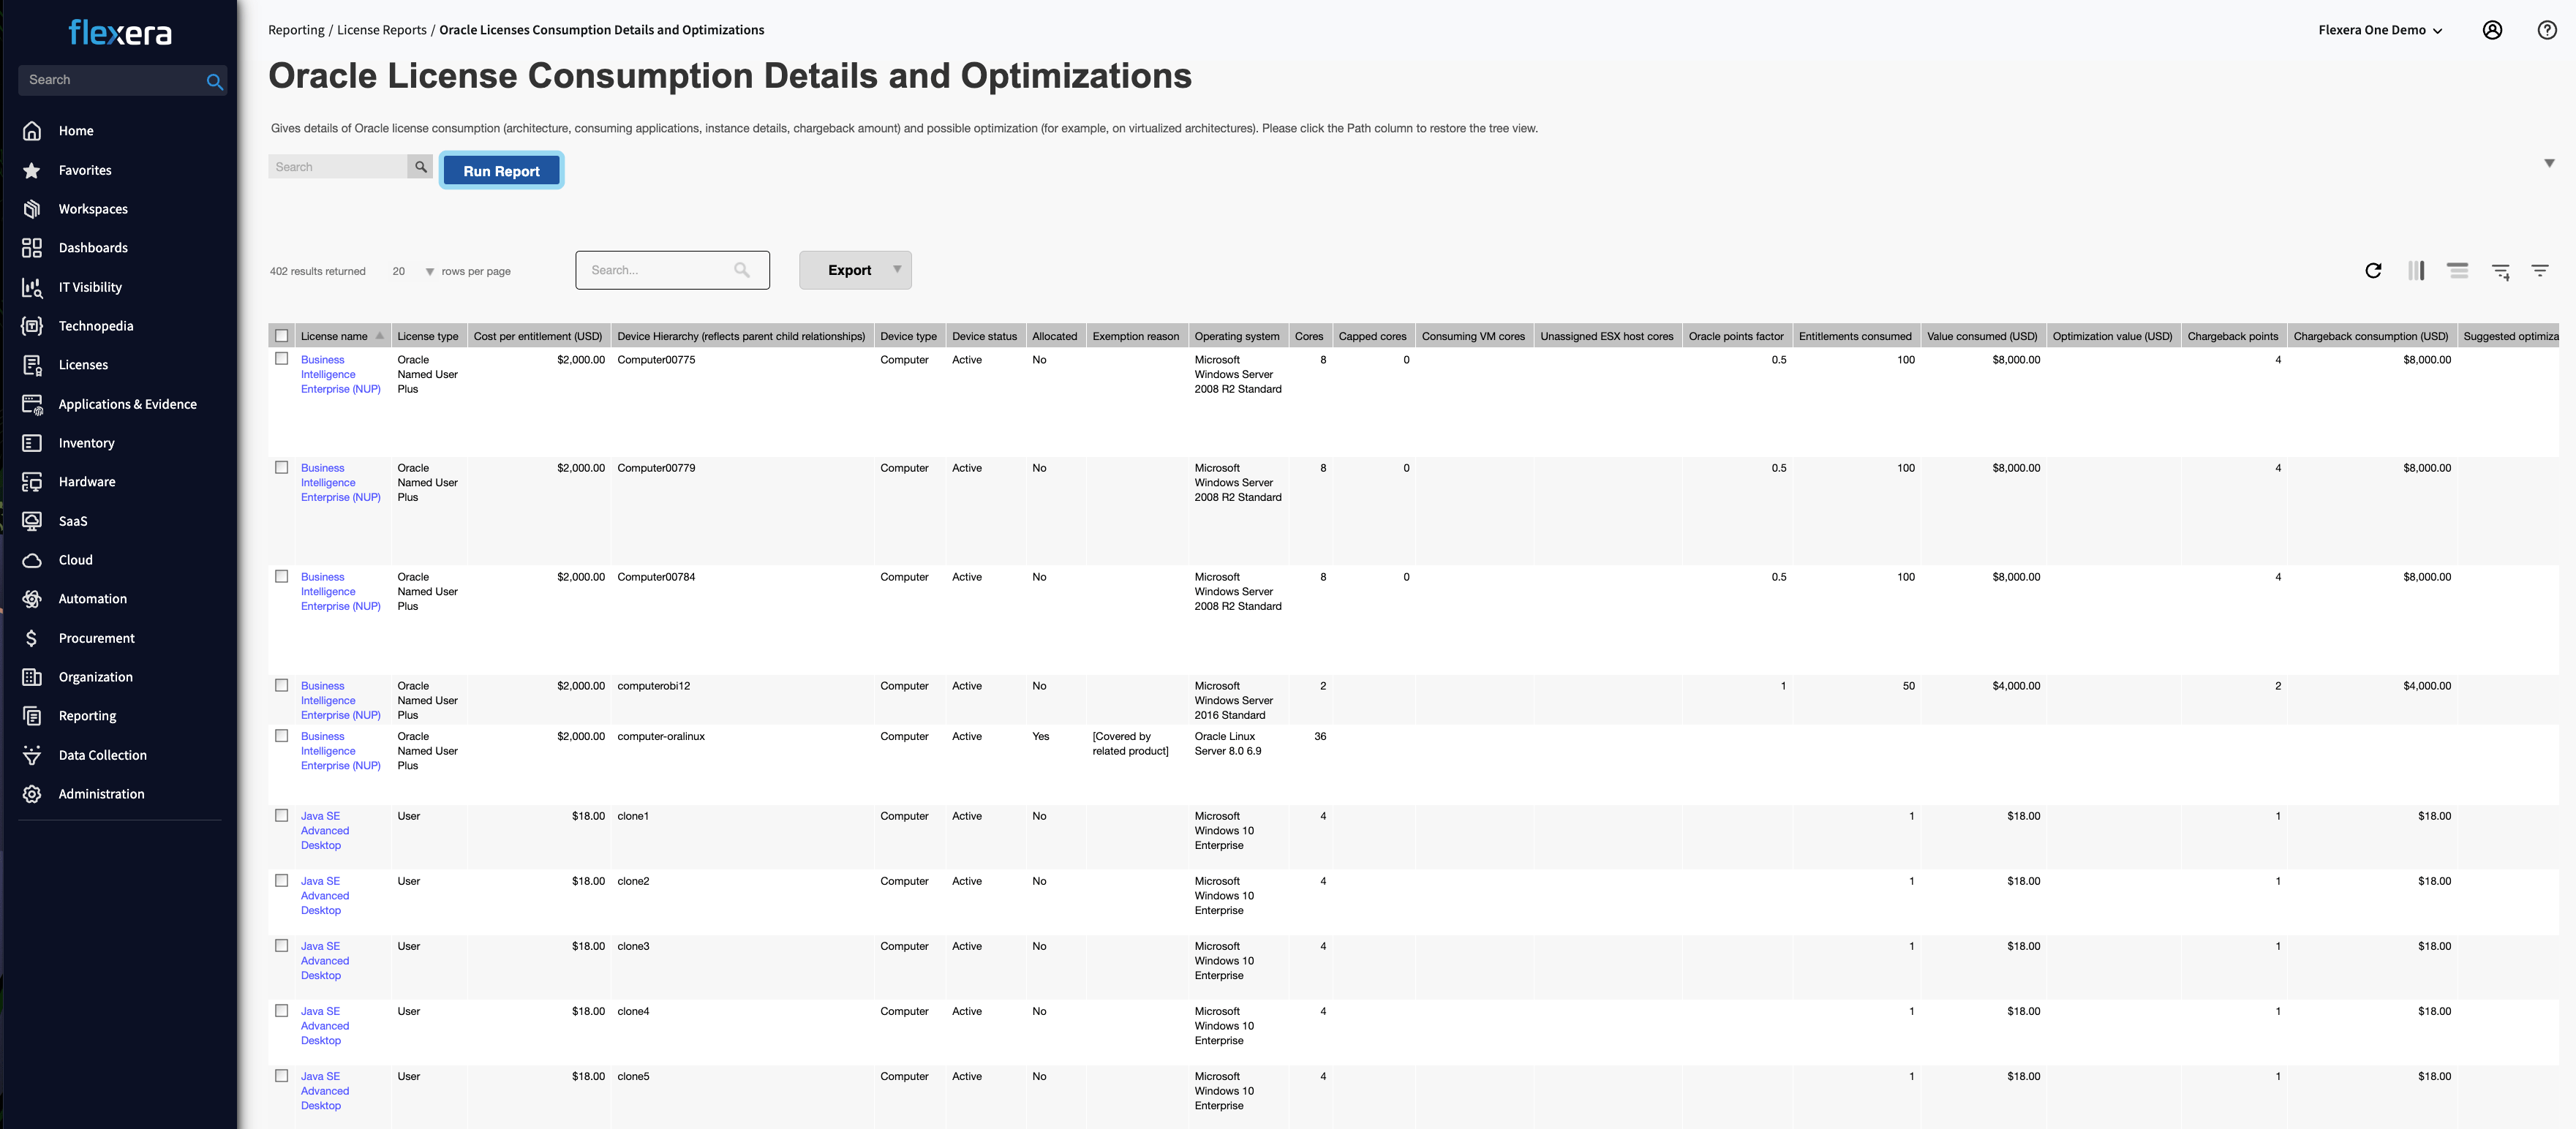Open the column chooser icon
The image size is (2576, 1129).
click(x=2416, y=270)
